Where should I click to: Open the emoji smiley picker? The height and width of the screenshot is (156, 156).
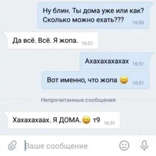[124, 145]
